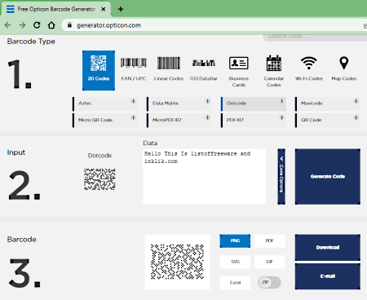This screenshot has height=300, width=367.
Task: Toggle the ZIP switch
Action: point(269,282)
